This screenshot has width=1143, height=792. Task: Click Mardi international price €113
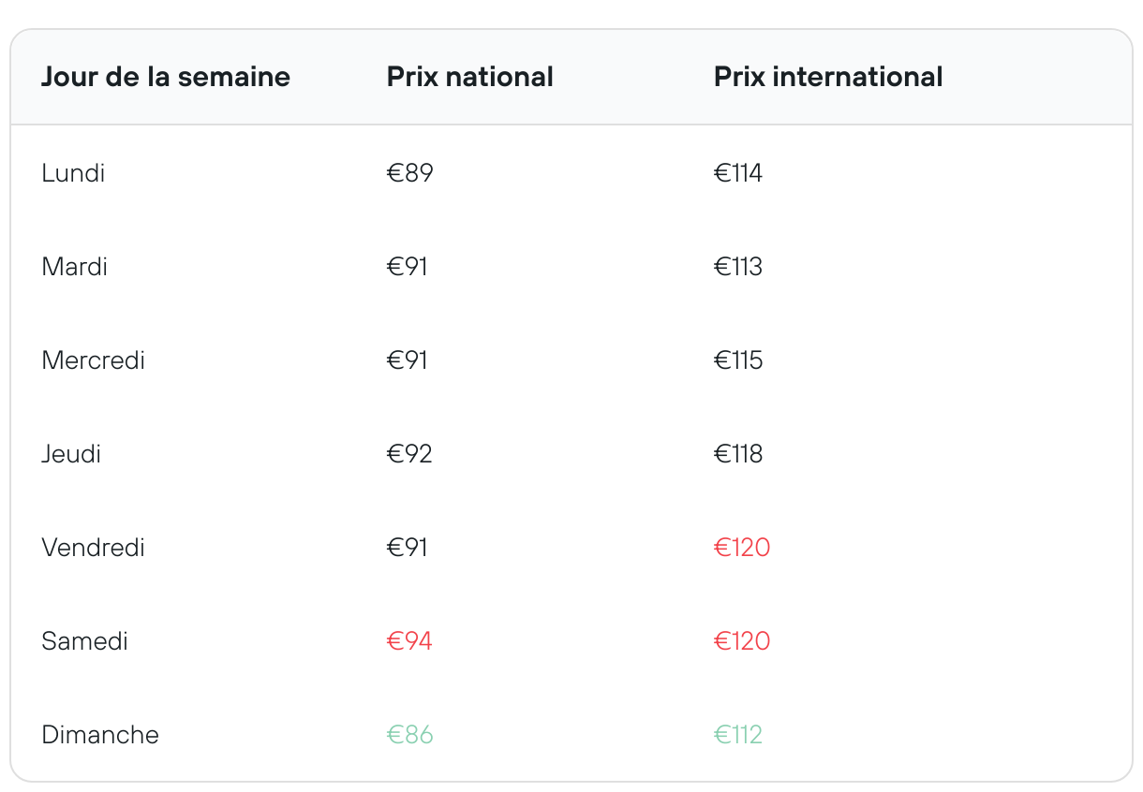pos(738,267)
